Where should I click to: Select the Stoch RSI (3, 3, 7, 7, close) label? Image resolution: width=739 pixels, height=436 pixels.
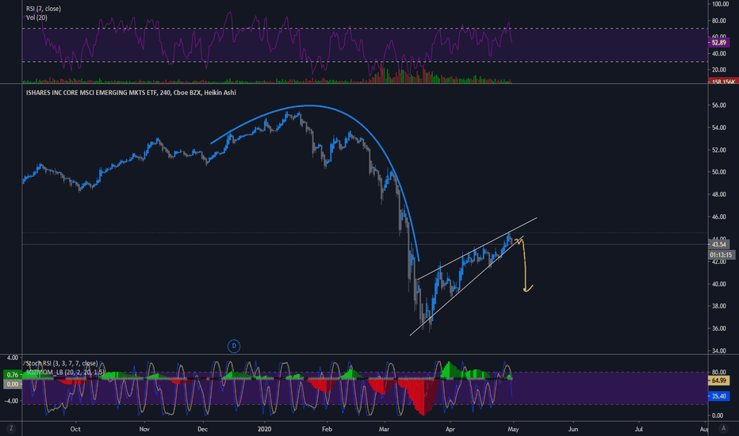(x=62, y=363)
